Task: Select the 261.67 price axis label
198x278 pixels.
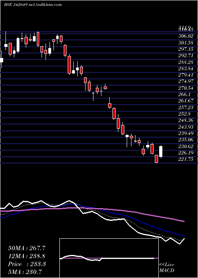Action: [185, 101]
